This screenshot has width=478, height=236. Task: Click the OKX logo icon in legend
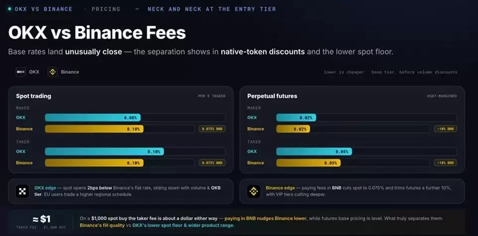21,72
